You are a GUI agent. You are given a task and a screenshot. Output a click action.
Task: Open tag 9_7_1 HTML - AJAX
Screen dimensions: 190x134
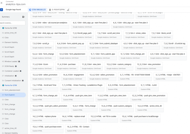pyautogui.click(x=149, y=87)
